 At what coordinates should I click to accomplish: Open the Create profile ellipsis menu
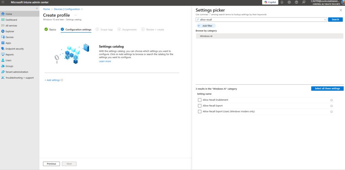click(x=75, y=15)
